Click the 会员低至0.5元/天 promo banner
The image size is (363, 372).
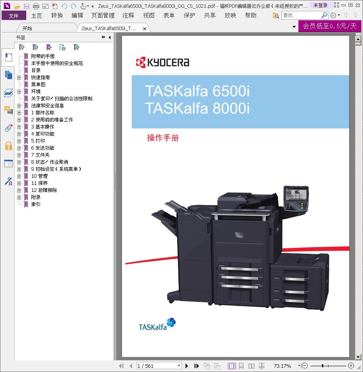coord(330,26)
